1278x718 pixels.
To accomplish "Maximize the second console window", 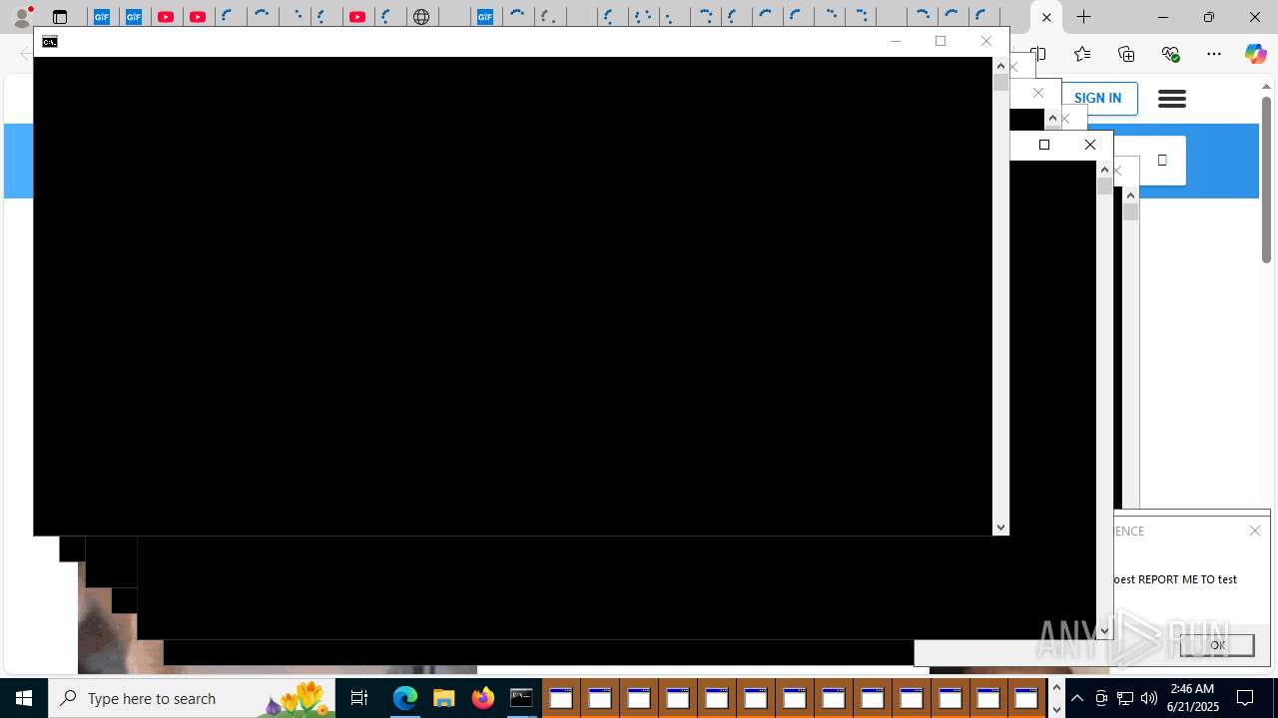I will 1044,145.
